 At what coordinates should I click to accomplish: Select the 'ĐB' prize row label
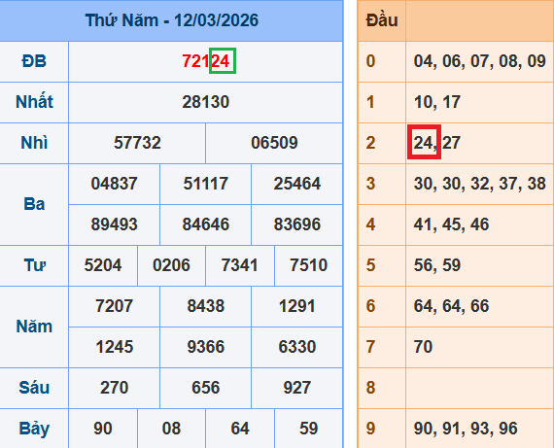point(34,61)
